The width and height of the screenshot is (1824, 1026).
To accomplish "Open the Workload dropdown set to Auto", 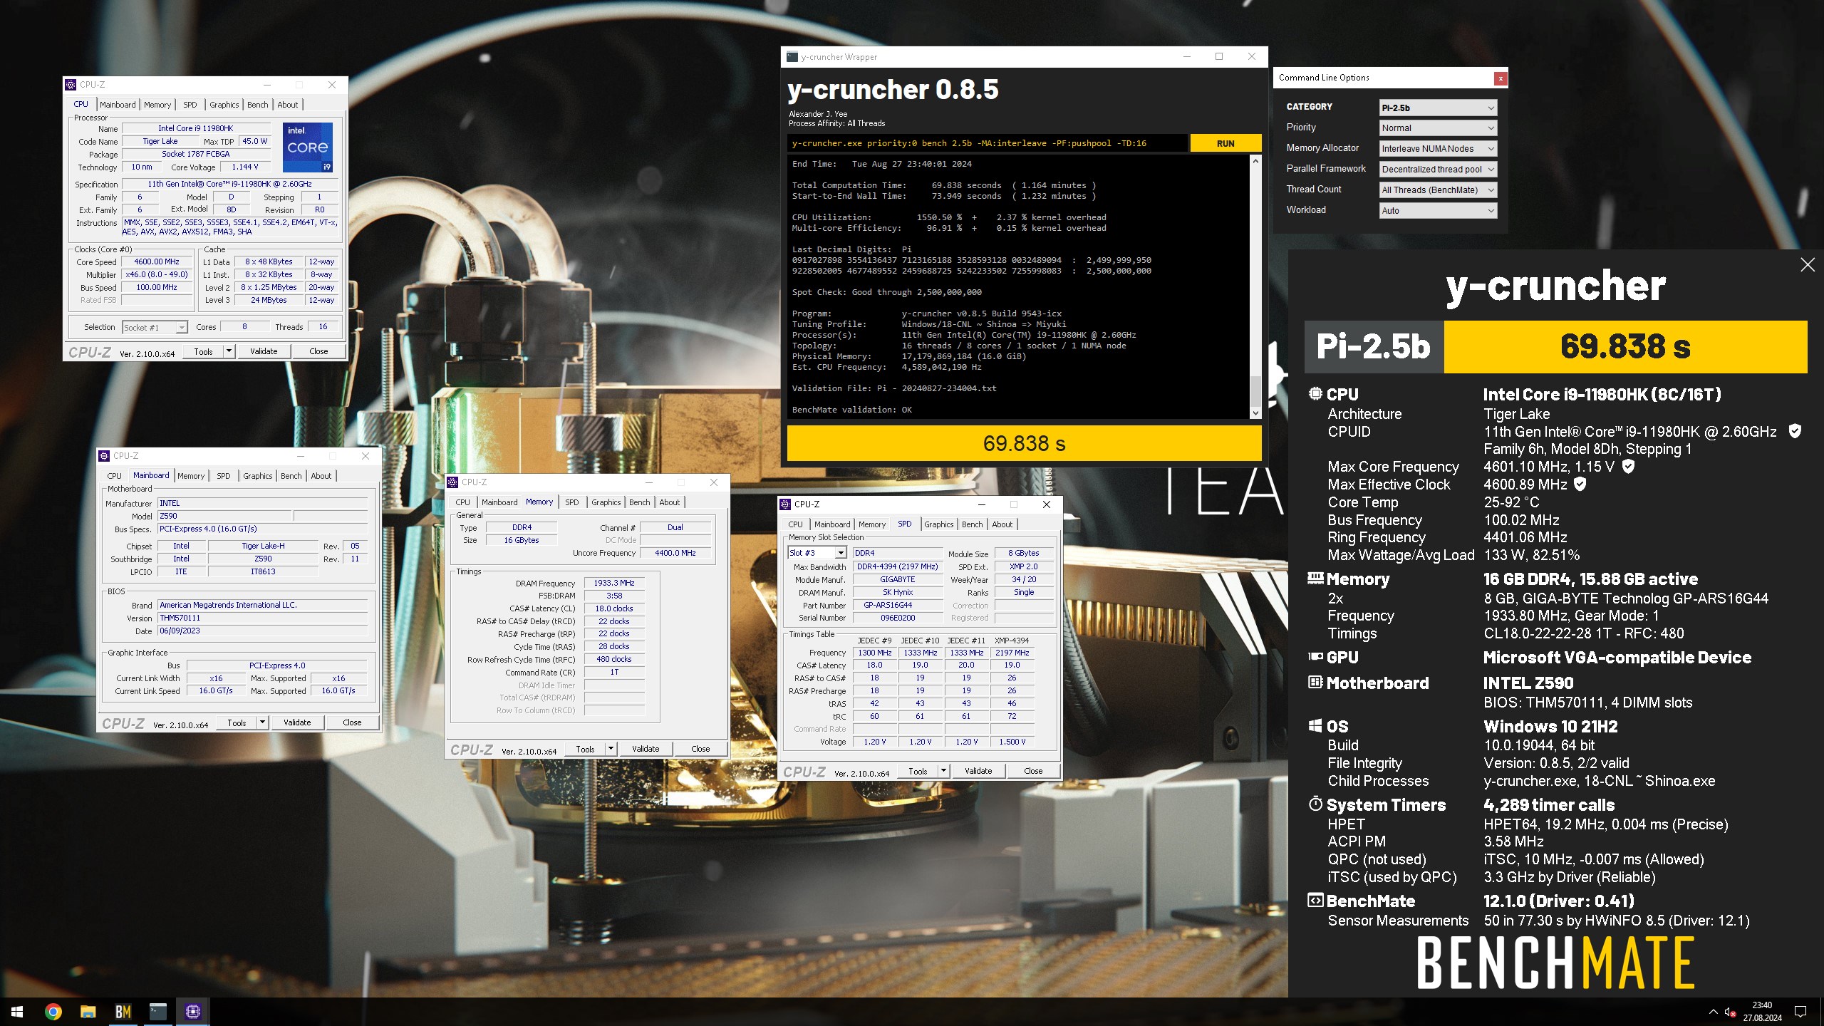I will point(1438,211).
